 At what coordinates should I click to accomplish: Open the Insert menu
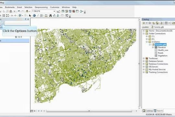coord(19,7)
